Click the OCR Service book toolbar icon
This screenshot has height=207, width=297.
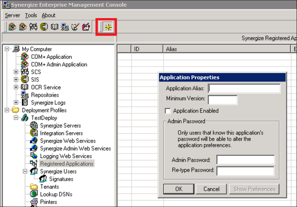55,27
